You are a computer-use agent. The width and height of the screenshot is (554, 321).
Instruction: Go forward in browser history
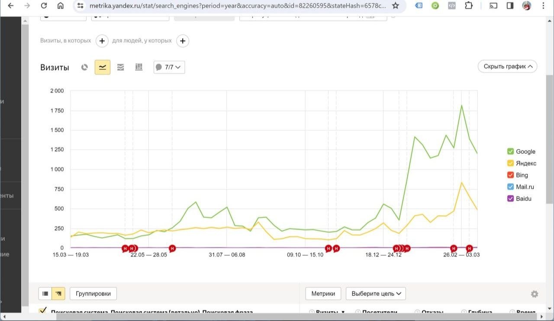27,6
